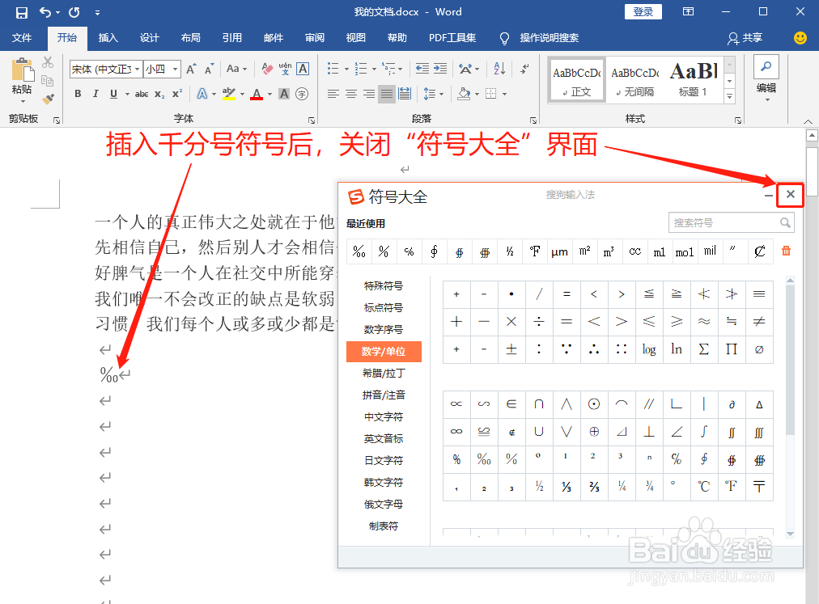Open the bullet list dropdown arrow
The height and width of the screenshot is (604, 819).
point(346,69)
